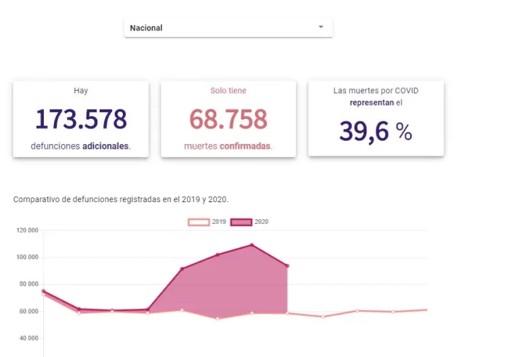This screenshot has height=357, width=519.
Task: Click the last 2019 point at right edge
Action: click(427, 310)
